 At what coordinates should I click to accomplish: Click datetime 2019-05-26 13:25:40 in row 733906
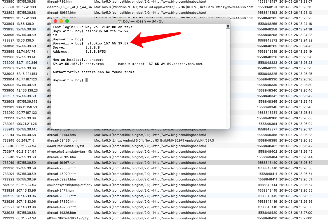tap(296, 90)
